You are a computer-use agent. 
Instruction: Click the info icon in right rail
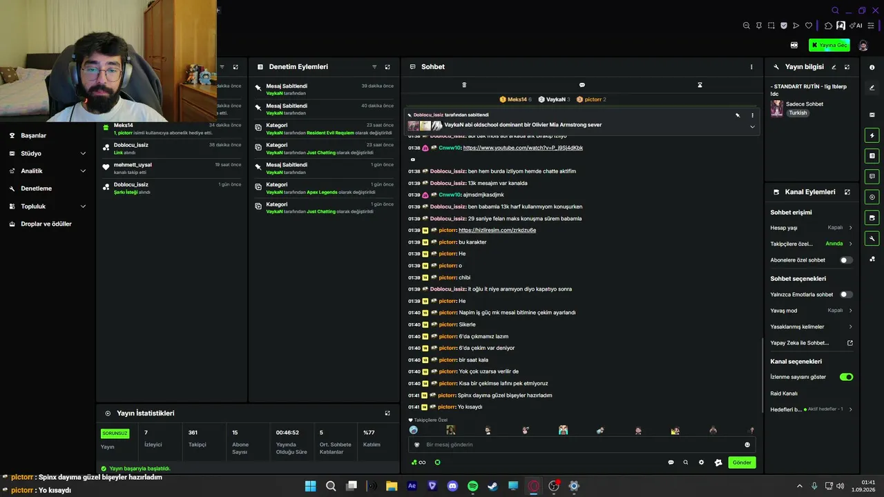(x=872, y=67)
